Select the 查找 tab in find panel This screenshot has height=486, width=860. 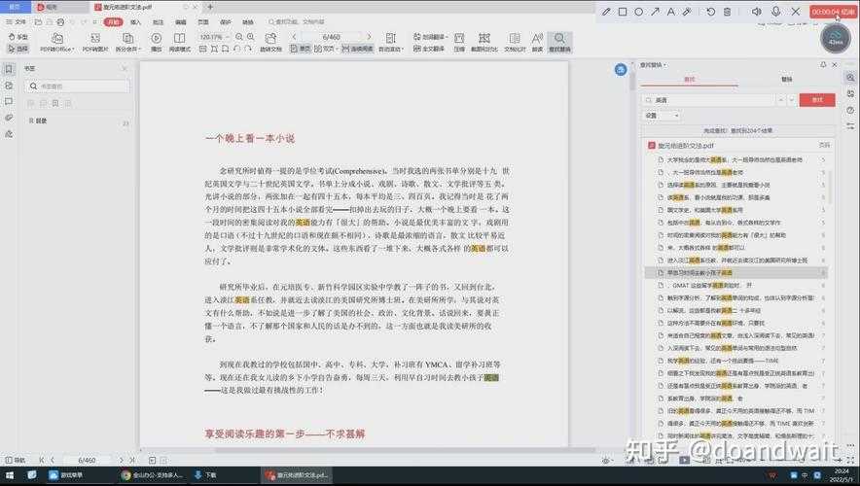(689, 80)
